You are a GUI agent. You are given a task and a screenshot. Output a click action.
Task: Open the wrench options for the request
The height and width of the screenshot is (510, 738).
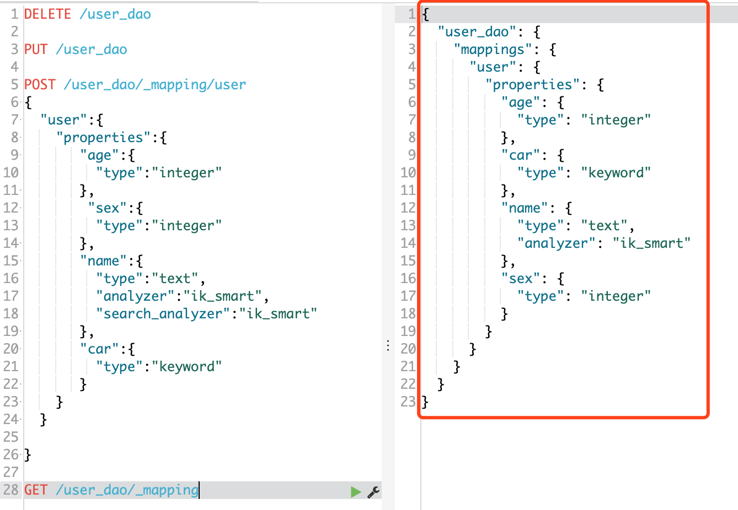point(373,492)
